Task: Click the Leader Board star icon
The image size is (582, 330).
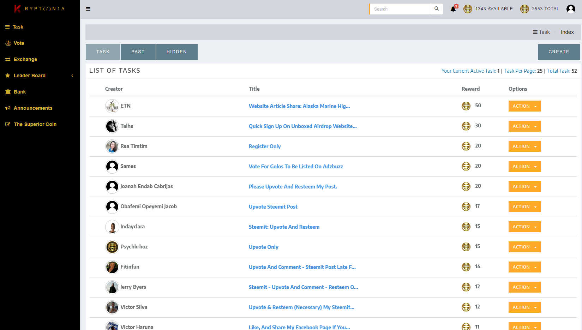Action: pyautogui.click(x=8, y=76)
